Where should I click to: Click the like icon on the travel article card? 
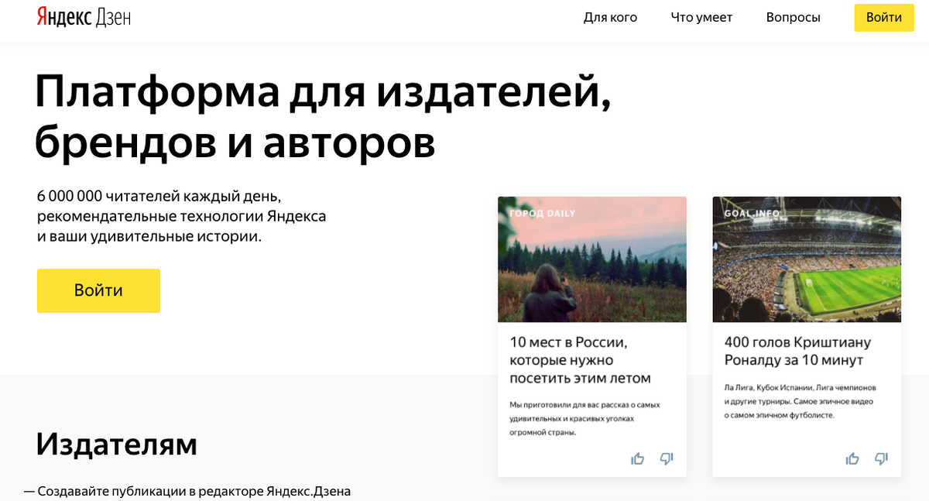637,458
